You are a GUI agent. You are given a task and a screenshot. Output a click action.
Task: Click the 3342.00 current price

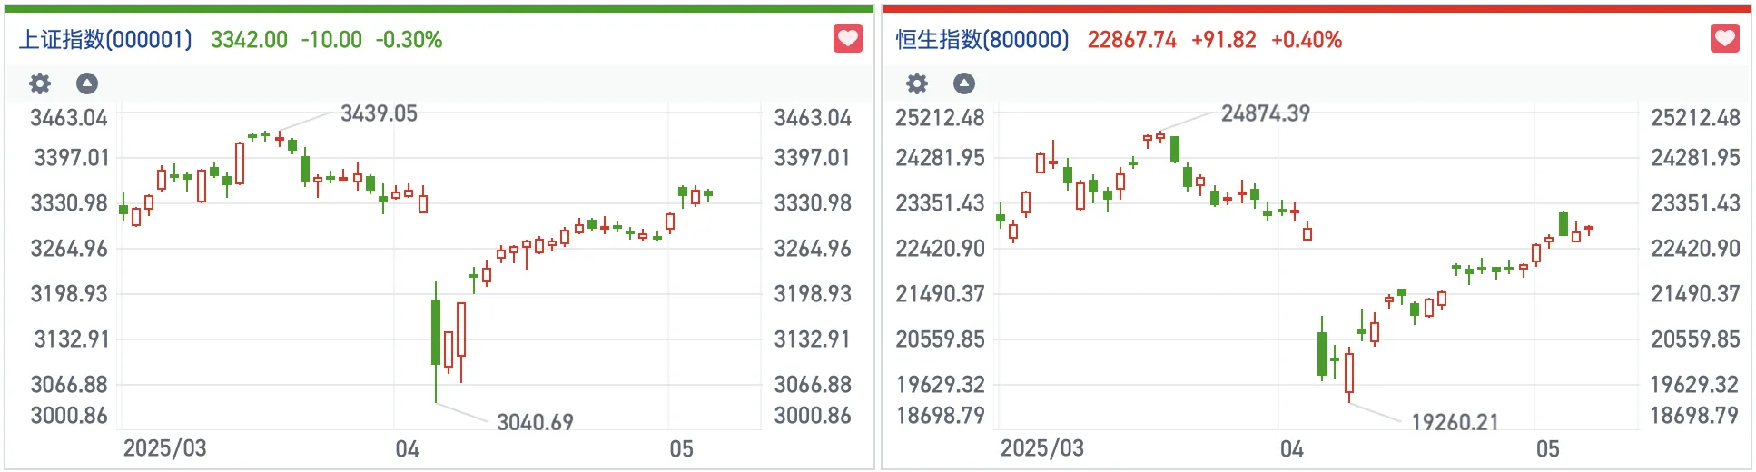[249, 40]
